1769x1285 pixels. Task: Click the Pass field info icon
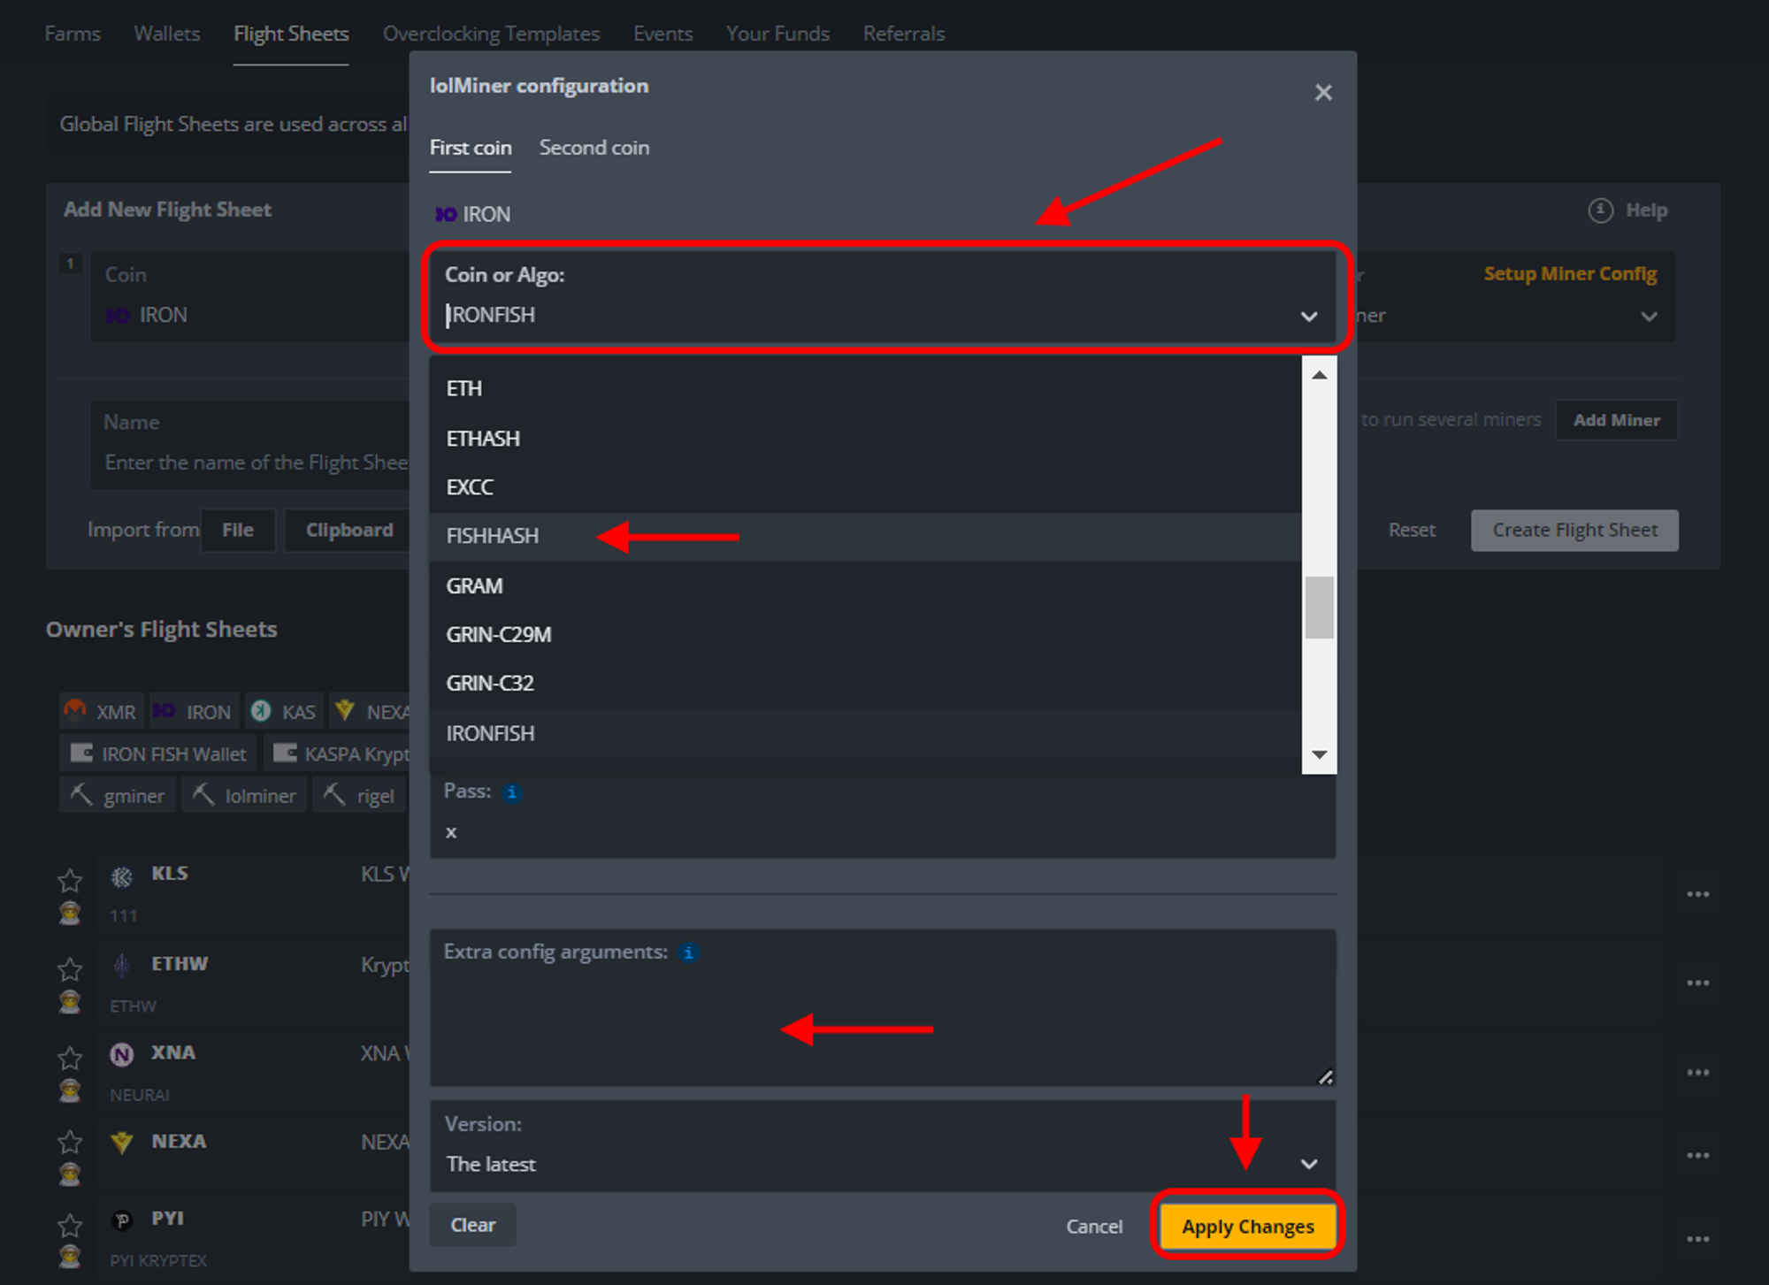click(x=511, y=792)
